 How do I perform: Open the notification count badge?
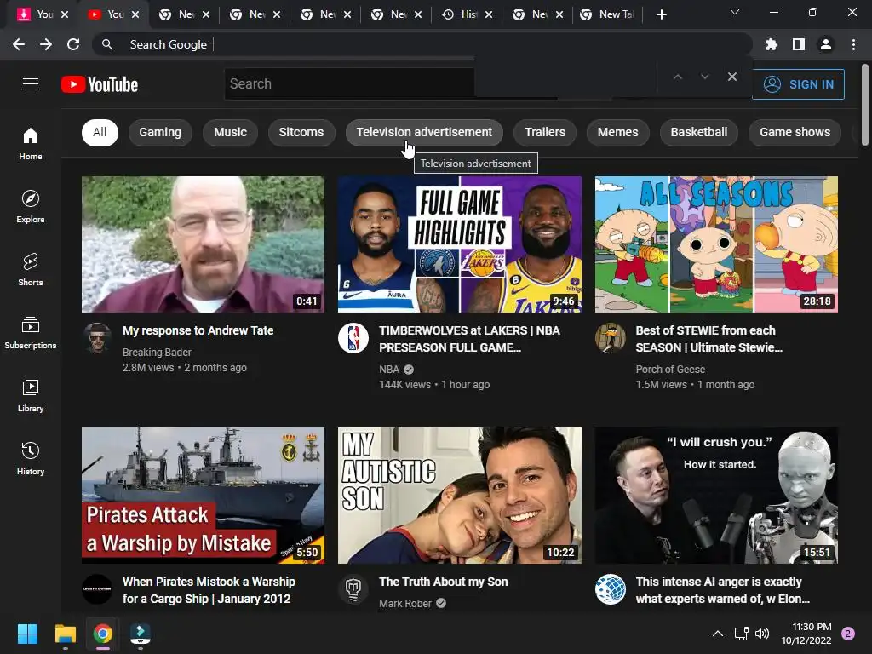click(x=848, y=634)
